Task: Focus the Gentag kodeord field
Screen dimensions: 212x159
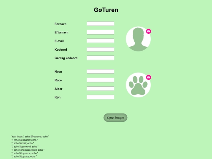Action: coord(101,58)
